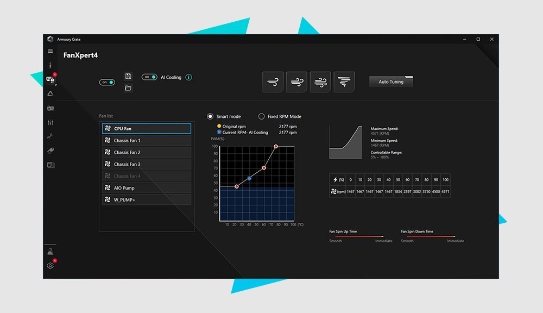The width and height of the screenshot is (543, 313).
Task: Click the load profile folder icon
Action: pyautogui.click(x=128, y=88)
